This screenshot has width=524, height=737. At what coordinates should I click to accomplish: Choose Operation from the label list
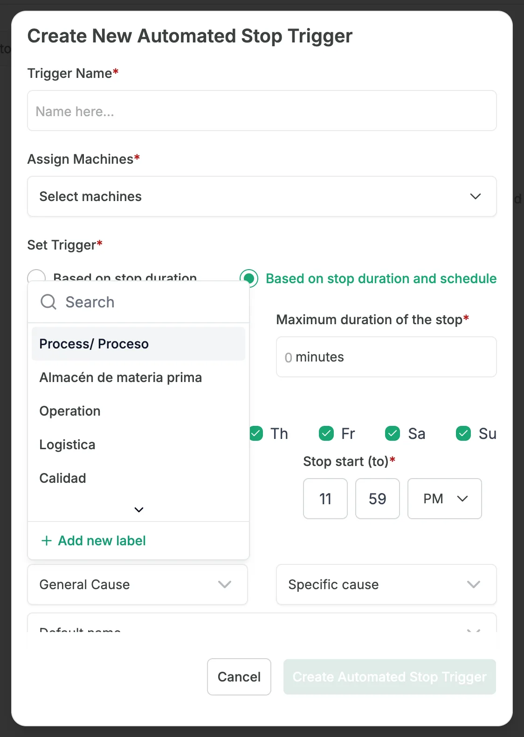coord(138,411)
